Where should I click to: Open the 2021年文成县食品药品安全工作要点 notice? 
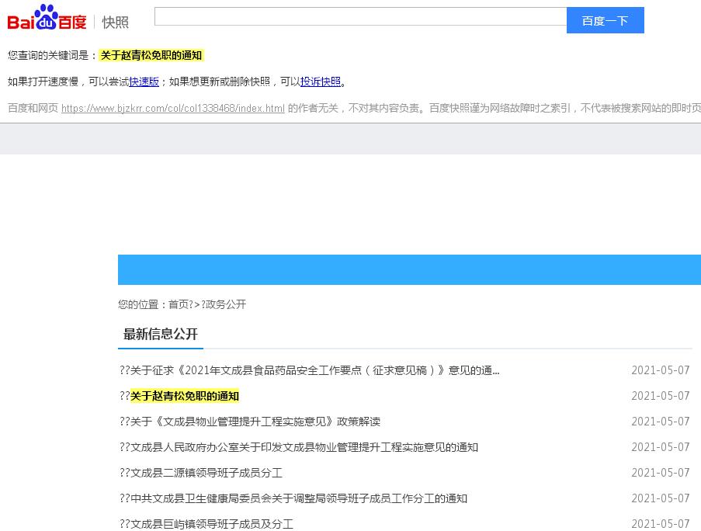pyautogui.click(x=311, y=370)
